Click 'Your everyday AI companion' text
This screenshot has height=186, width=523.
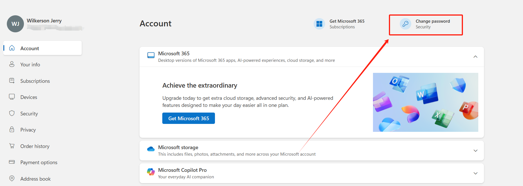tap(186, 177)
